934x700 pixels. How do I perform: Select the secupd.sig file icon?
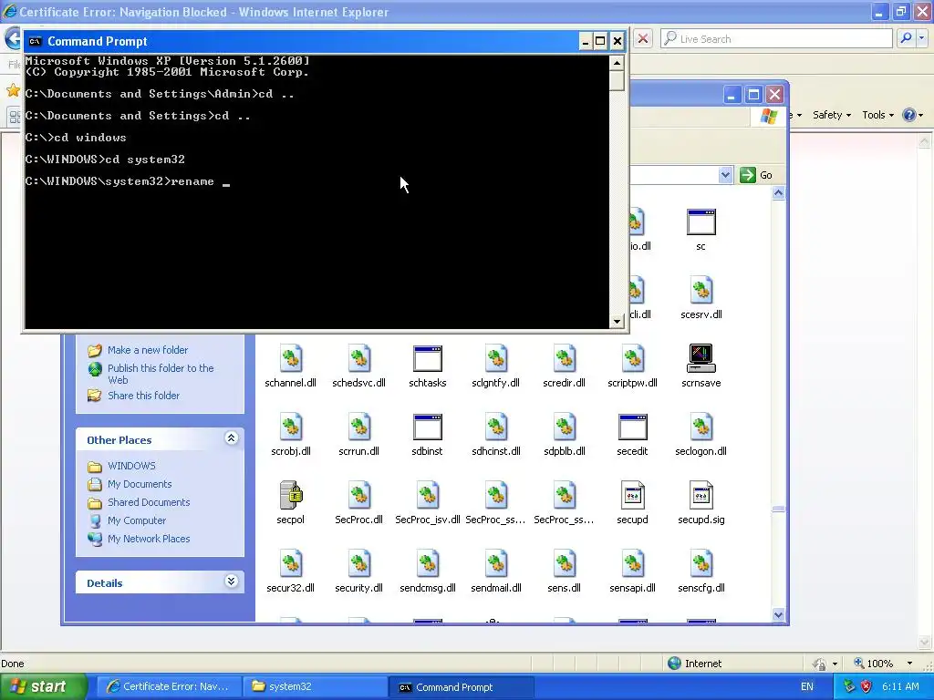tap(701, 495)
